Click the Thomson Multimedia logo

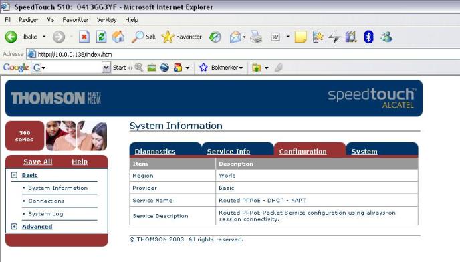pos(55,98)
